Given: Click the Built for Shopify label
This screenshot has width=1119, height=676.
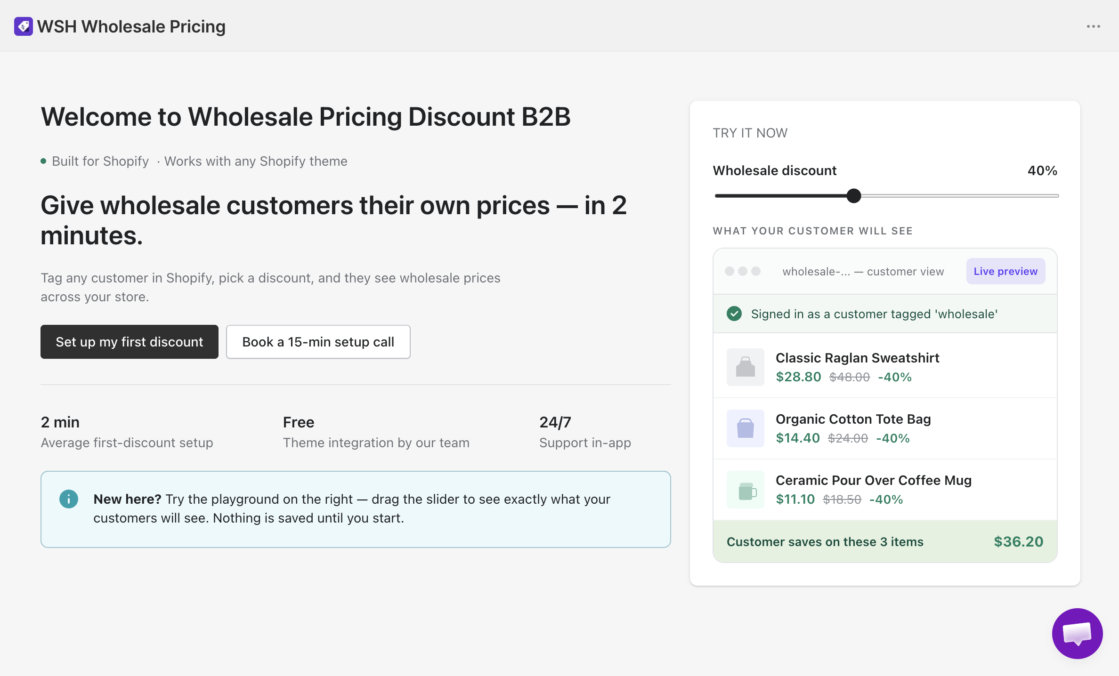Looking at the screenshot, I should click(x=100, y=161).
